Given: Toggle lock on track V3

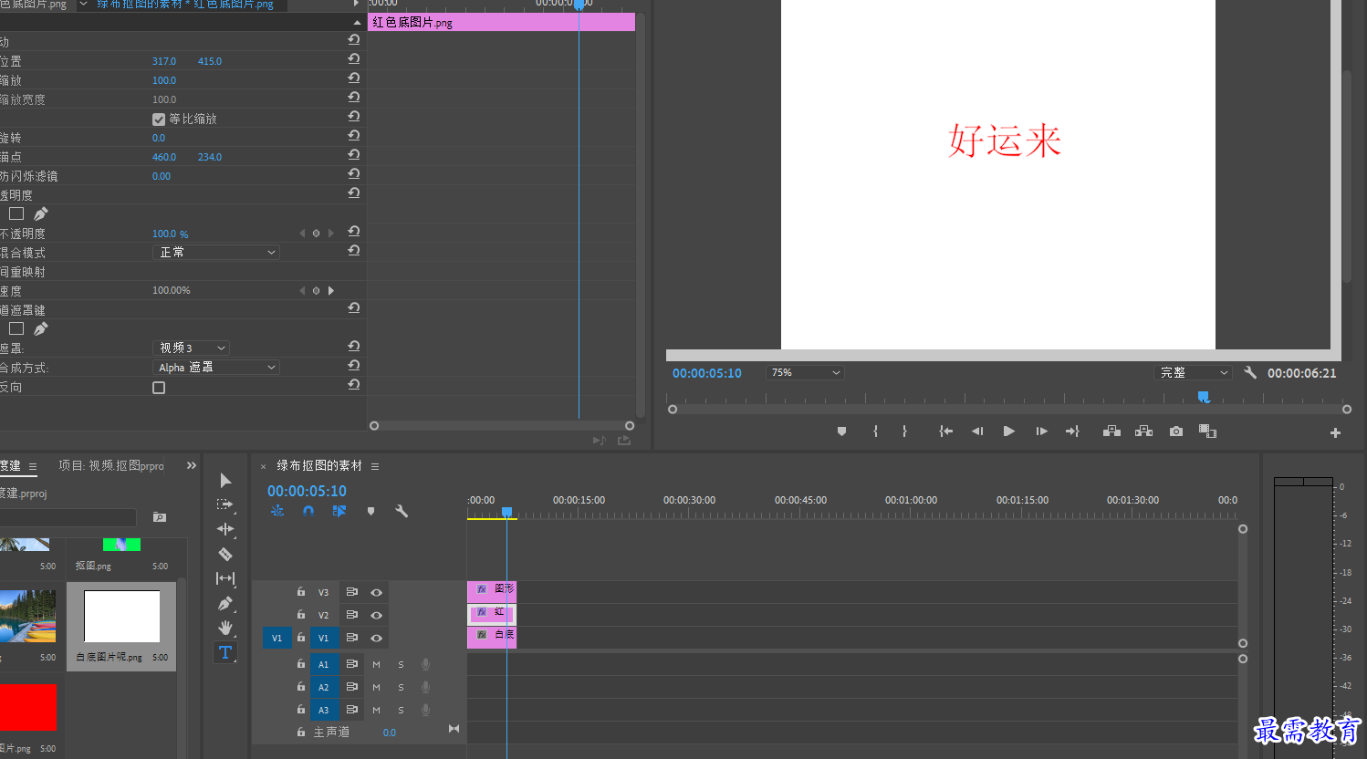Looking at the screenshot, I should (300, 592).
